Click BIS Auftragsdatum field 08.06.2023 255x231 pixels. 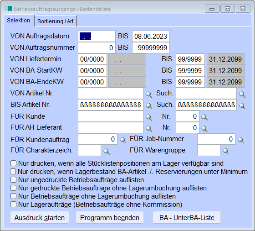pos(151,36)
